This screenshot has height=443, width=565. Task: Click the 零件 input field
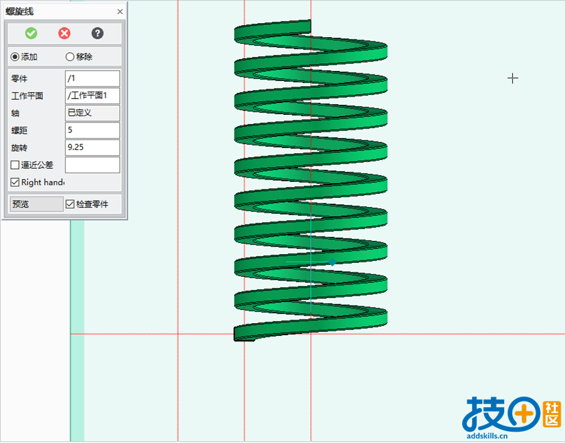[x=92, y=78]
